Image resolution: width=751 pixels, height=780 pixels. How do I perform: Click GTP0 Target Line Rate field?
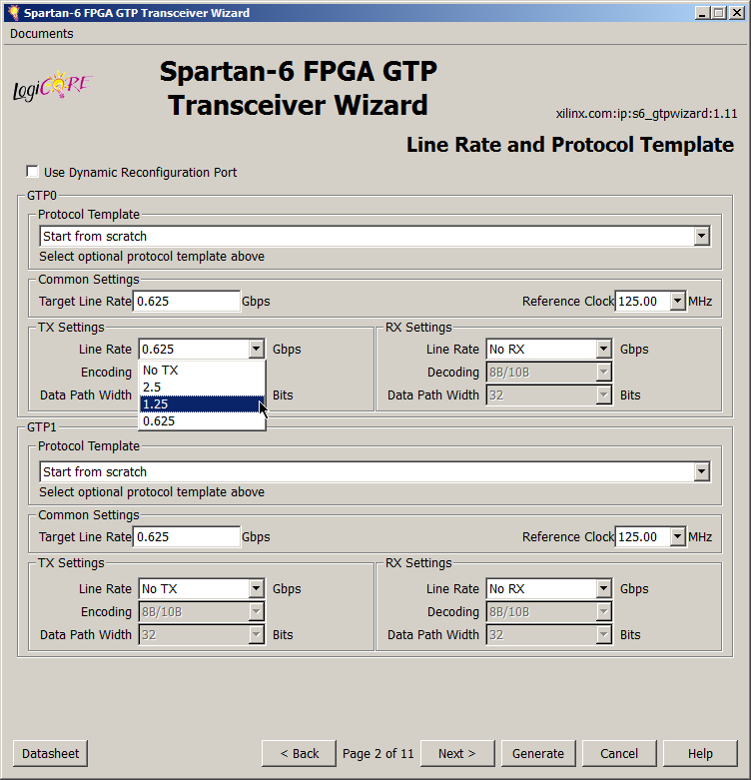click(187, 301)
